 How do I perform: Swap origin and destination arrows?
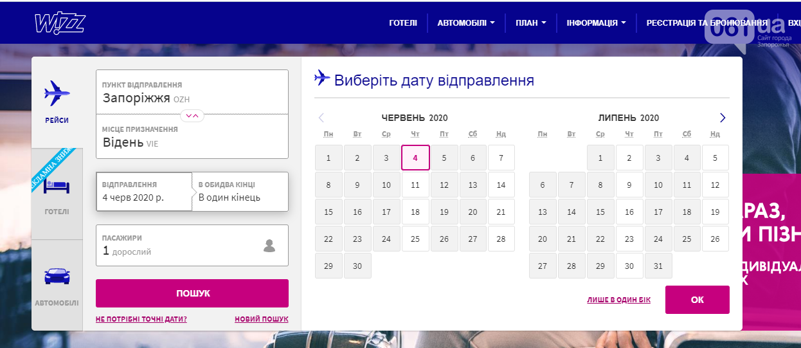point(192,116)
